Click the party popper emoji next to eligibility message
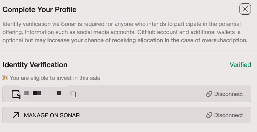The height and width of the screenshot is (132, 257). click(5, 78)
